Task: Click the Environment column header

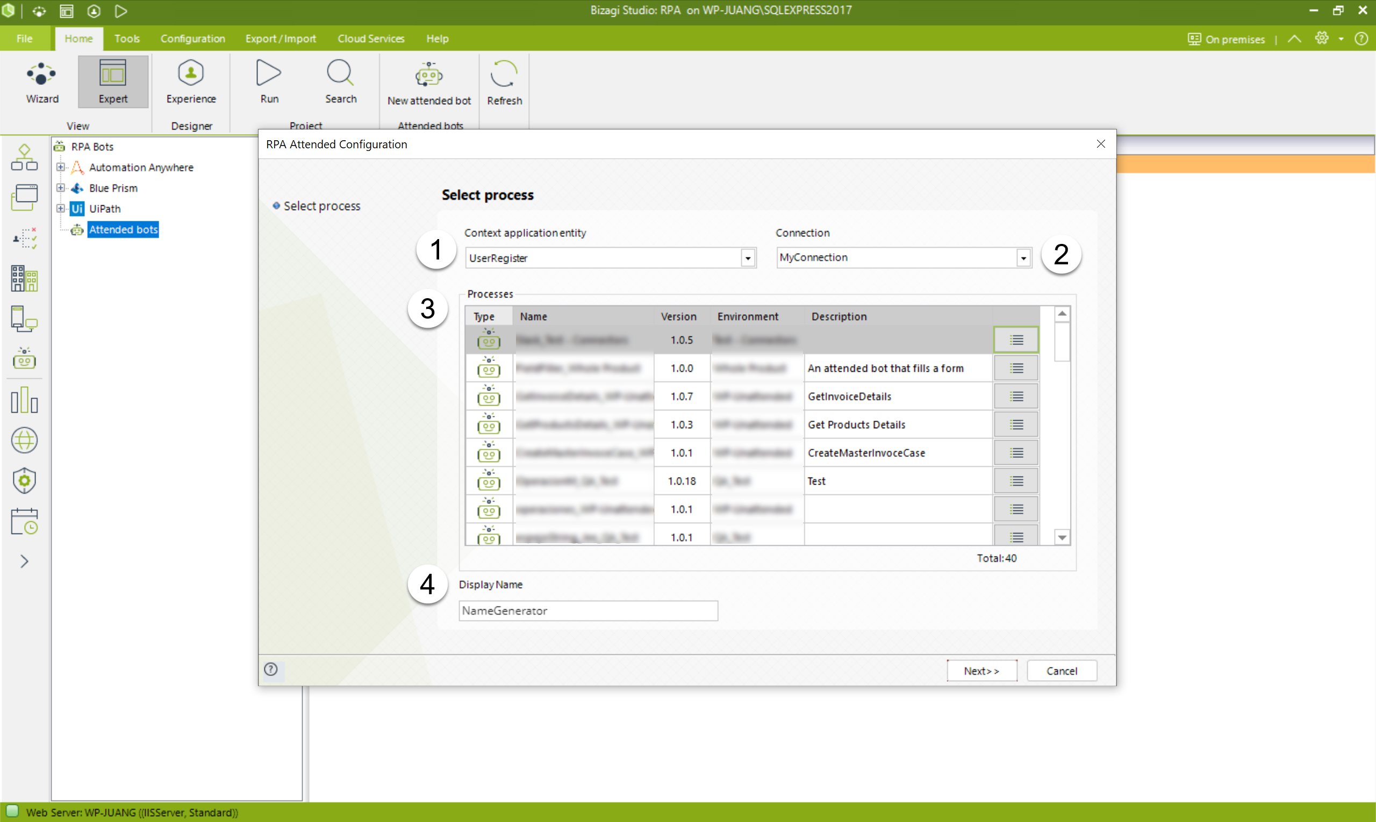Action: [757, 316]
